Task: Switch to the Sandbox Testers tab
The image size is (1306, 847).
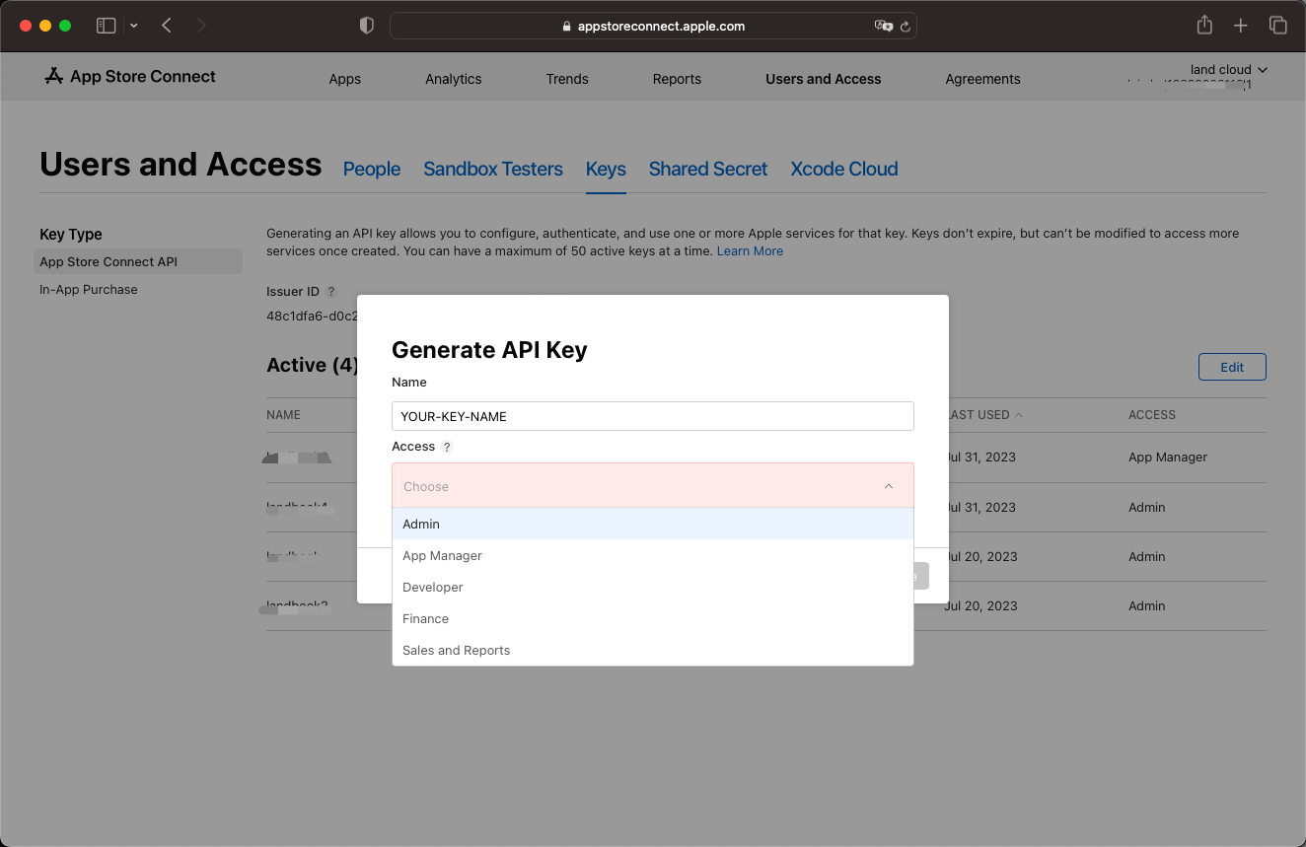Action: click(x=493, y=169)
